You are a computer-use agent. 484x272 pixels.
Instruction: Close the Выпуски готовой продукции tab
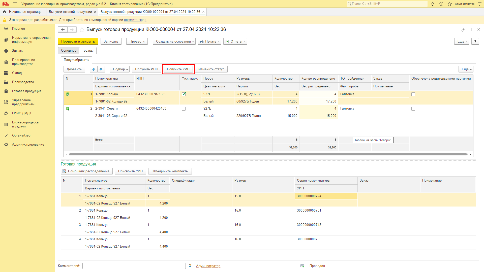coord(95,12)
